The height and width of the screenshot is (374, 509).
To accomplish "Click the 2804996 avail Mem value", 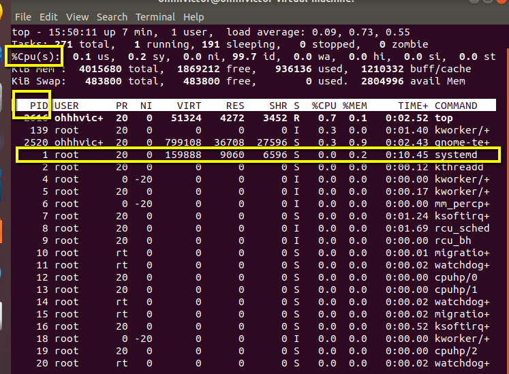I will coord(413,81).
